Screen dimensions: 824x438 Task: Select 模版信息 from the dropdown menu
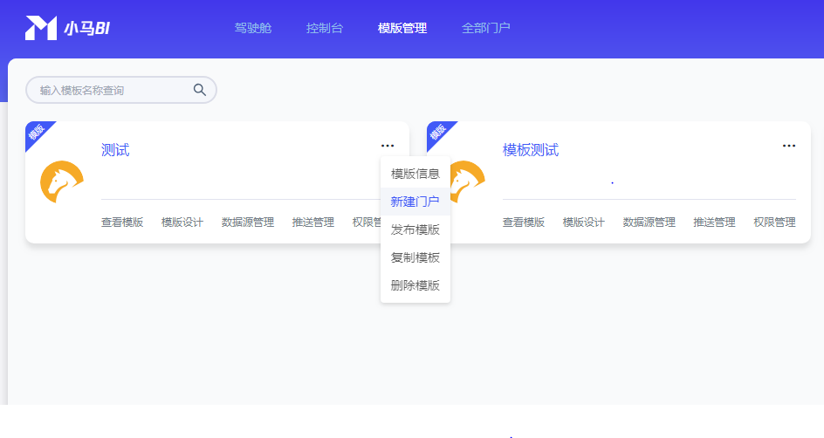coord(415,174)
